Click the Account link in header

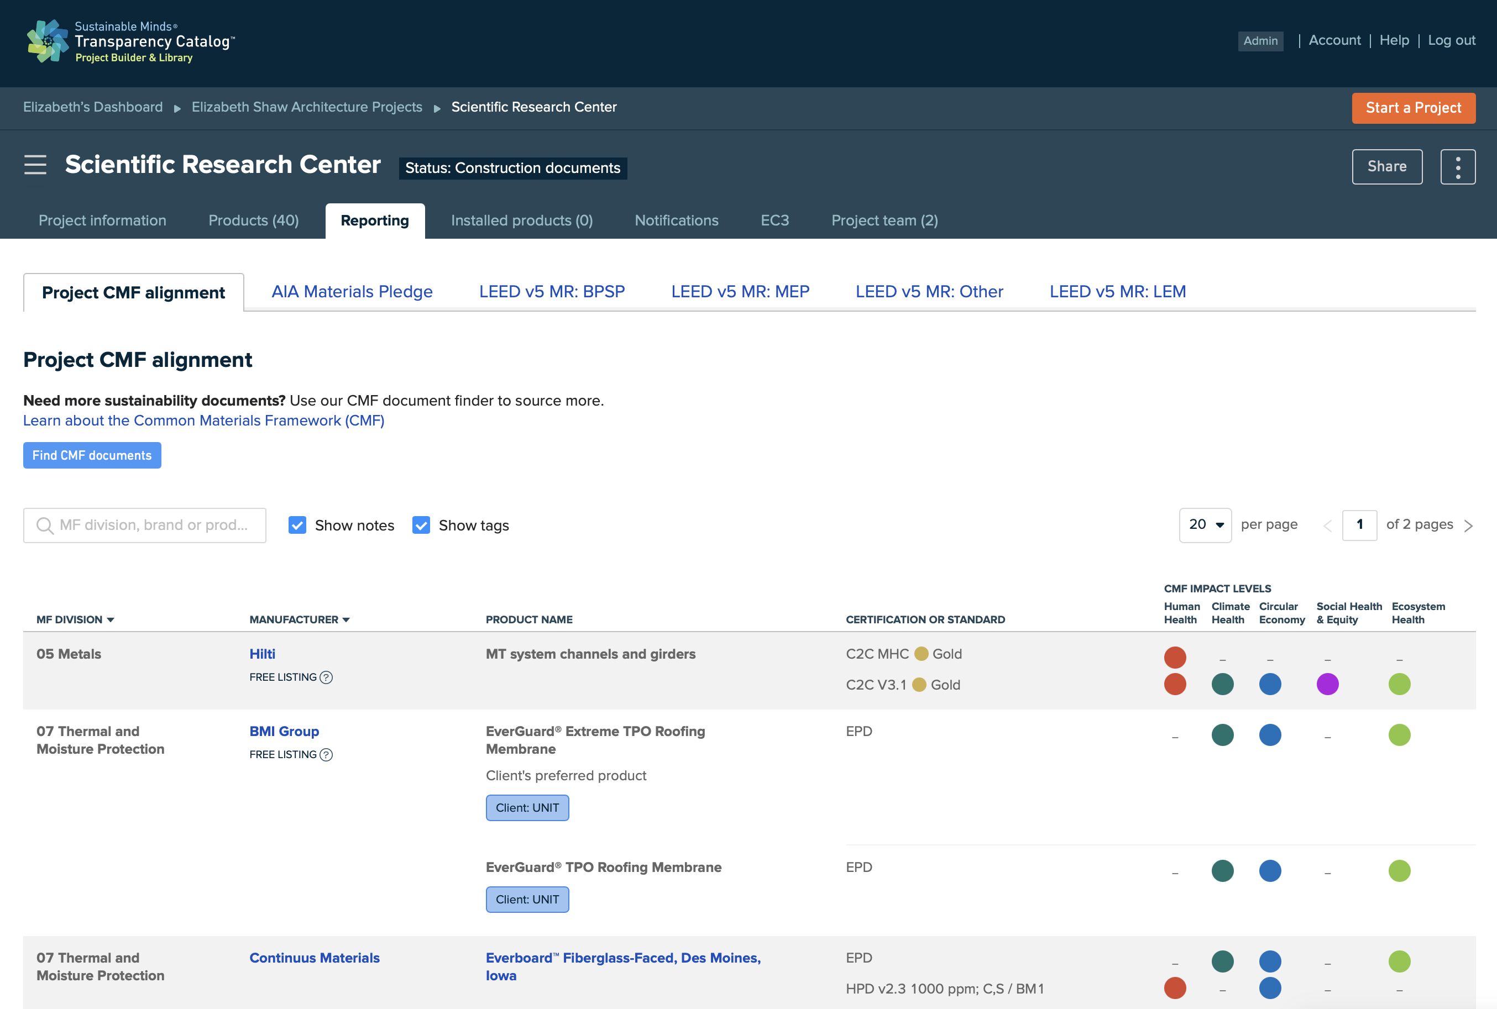click(x=1335, y=40)
